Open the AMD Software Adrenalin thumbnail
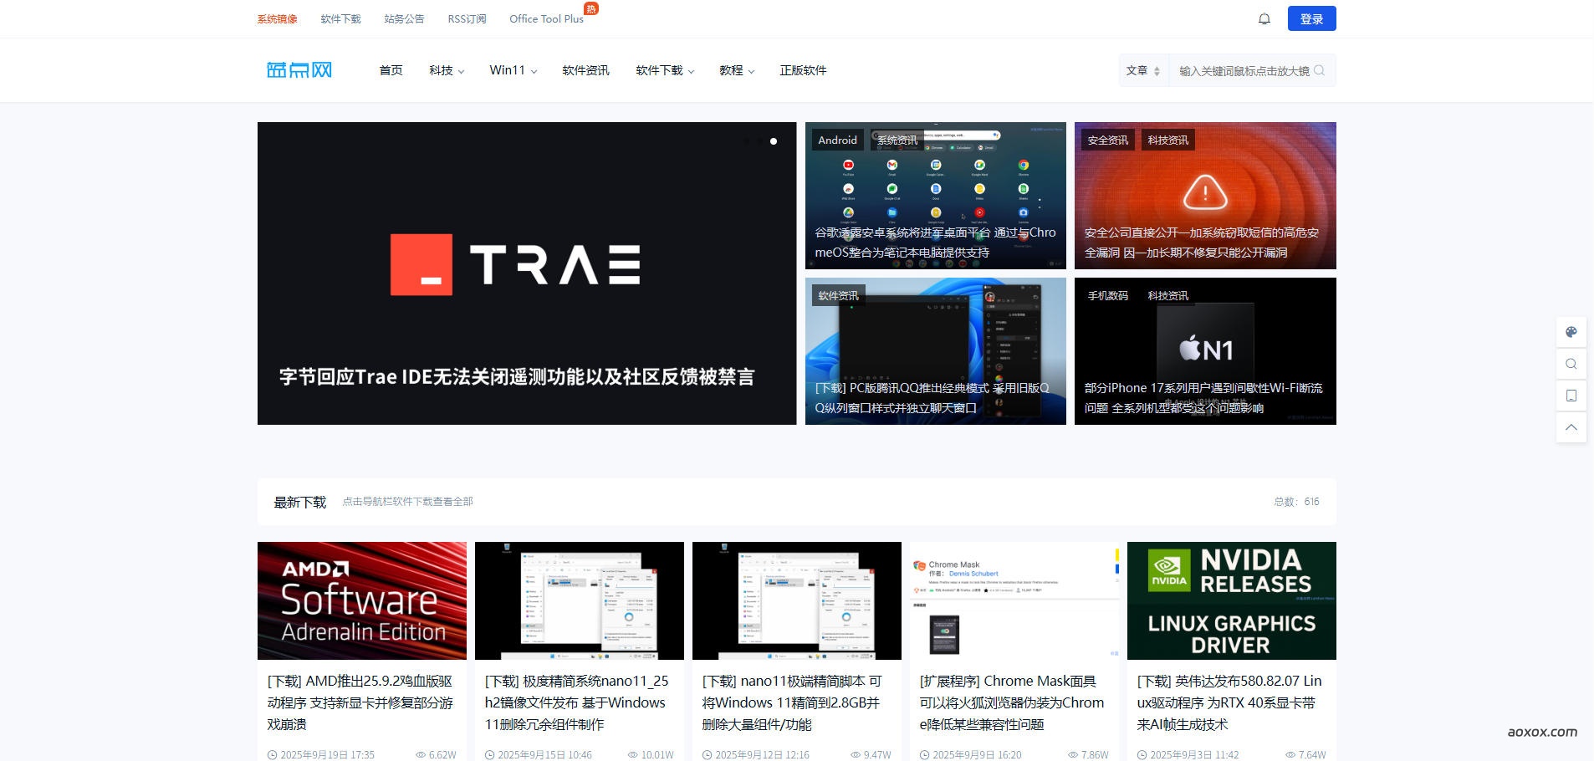 [x=362, y=600]
